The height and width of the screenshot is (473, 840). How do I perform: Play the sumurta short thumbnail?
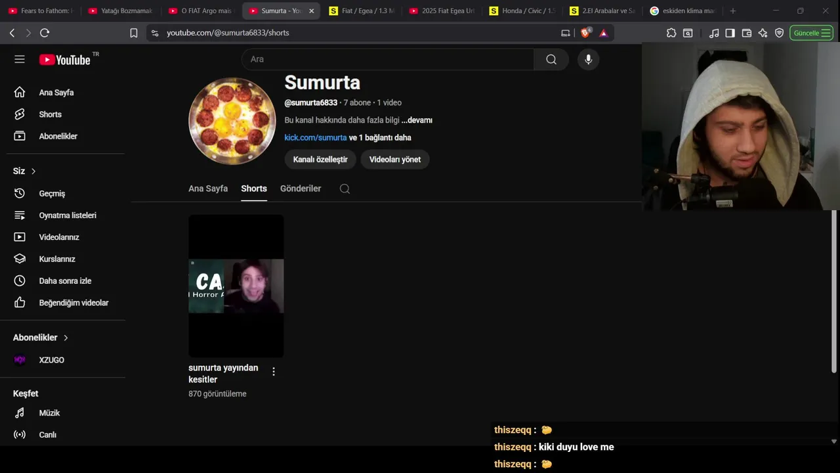point(236,286)
